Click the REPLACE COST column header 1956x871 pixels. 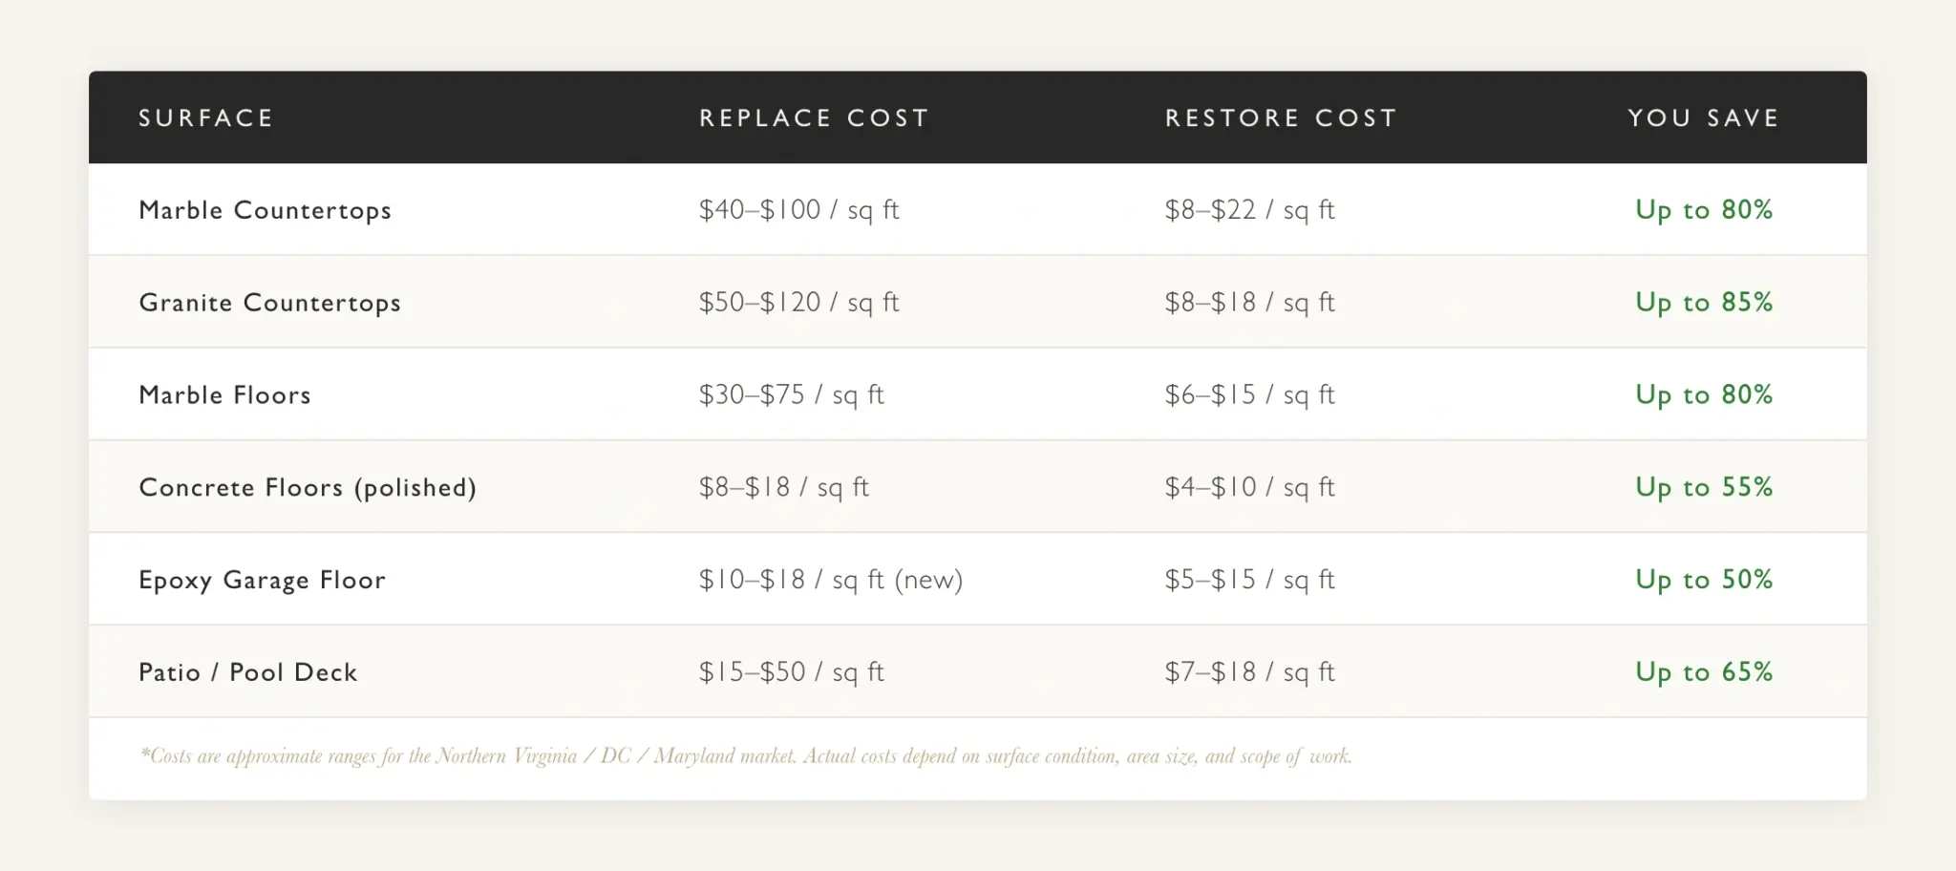(814, 118)
